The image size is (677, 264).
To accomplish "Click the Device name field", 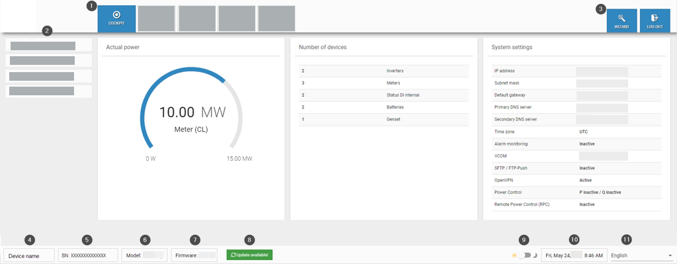I will tap(29, 255).
